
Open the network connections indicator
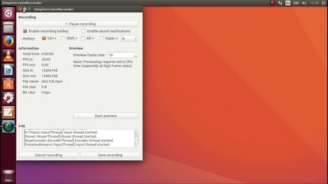(280, 3)
